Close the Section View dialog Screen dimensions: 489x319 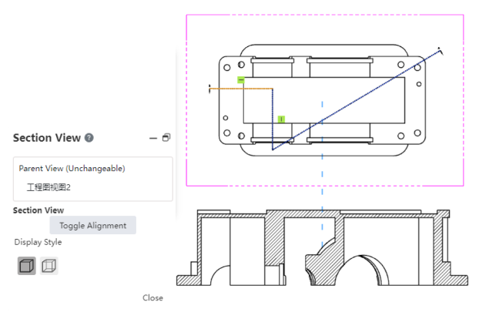(x=152, y=297)
